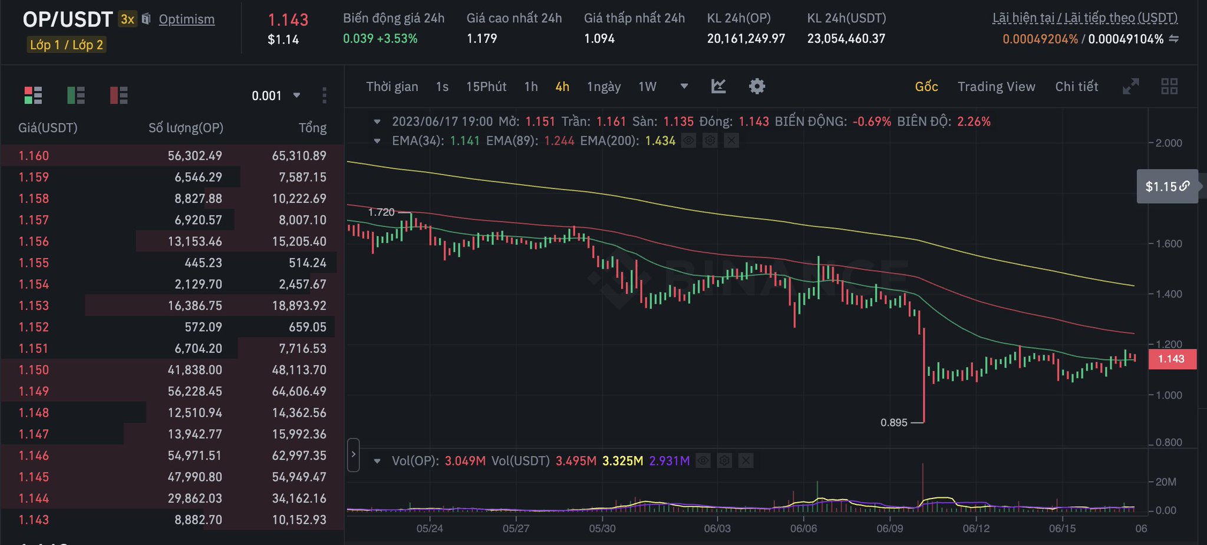
Task: Open the book guide icon beside 3x
Action: click(146, 19)
